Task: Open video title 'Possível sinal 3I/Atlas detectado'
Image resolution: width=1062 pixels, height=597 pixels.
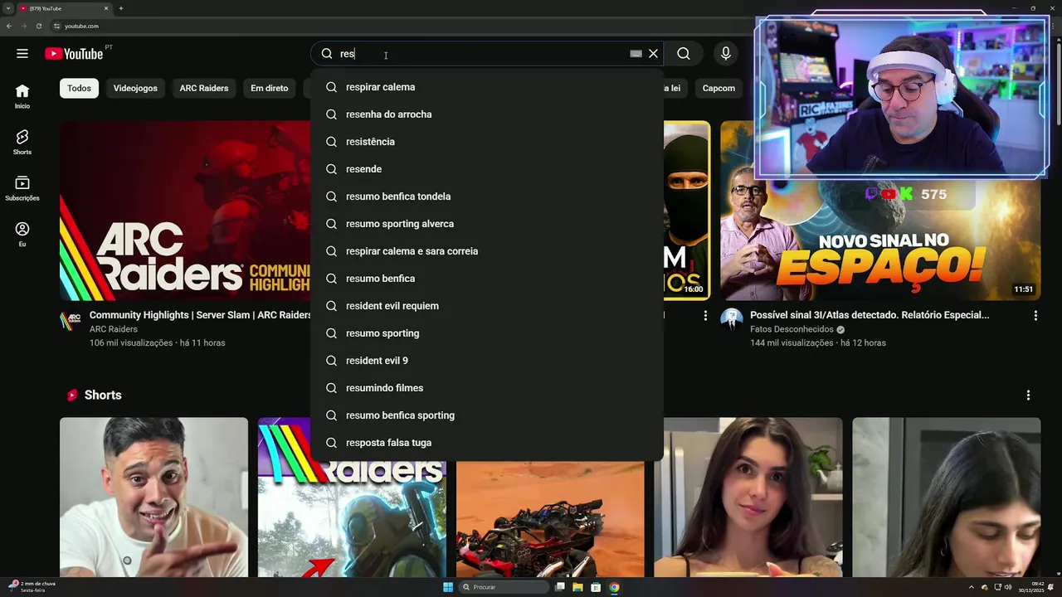Action: pyautogui.click(x=870, y=315)
